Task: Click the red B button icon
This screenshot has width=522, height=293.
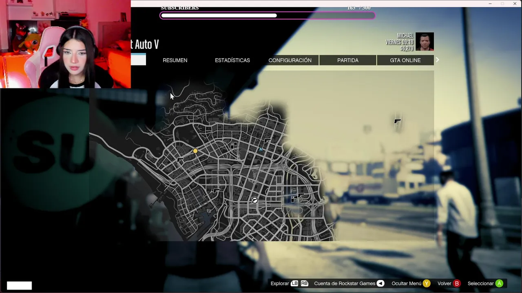Action: [x=457, y=284]
